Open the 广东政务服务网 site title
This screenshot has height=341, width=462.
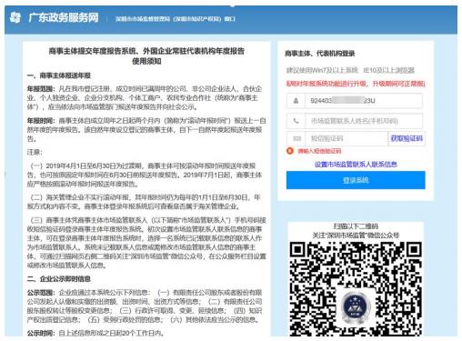coord(64,17)
